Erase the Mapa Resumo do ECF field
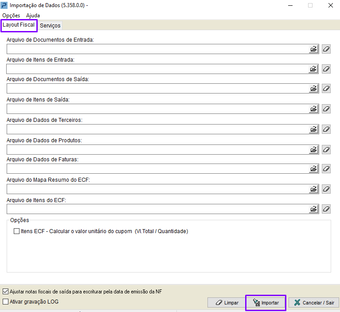340x312 pixels. (x=326, y=189)
